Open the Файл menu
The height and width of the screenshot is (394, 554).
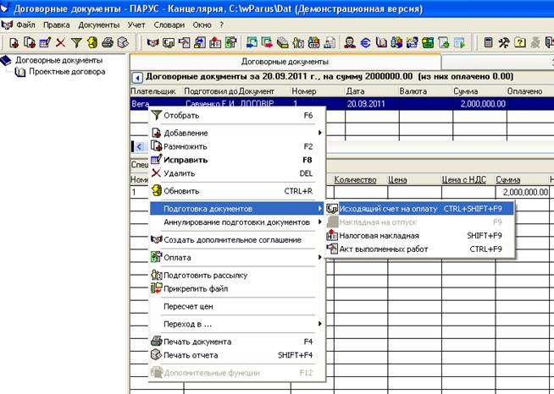(25, 25)
